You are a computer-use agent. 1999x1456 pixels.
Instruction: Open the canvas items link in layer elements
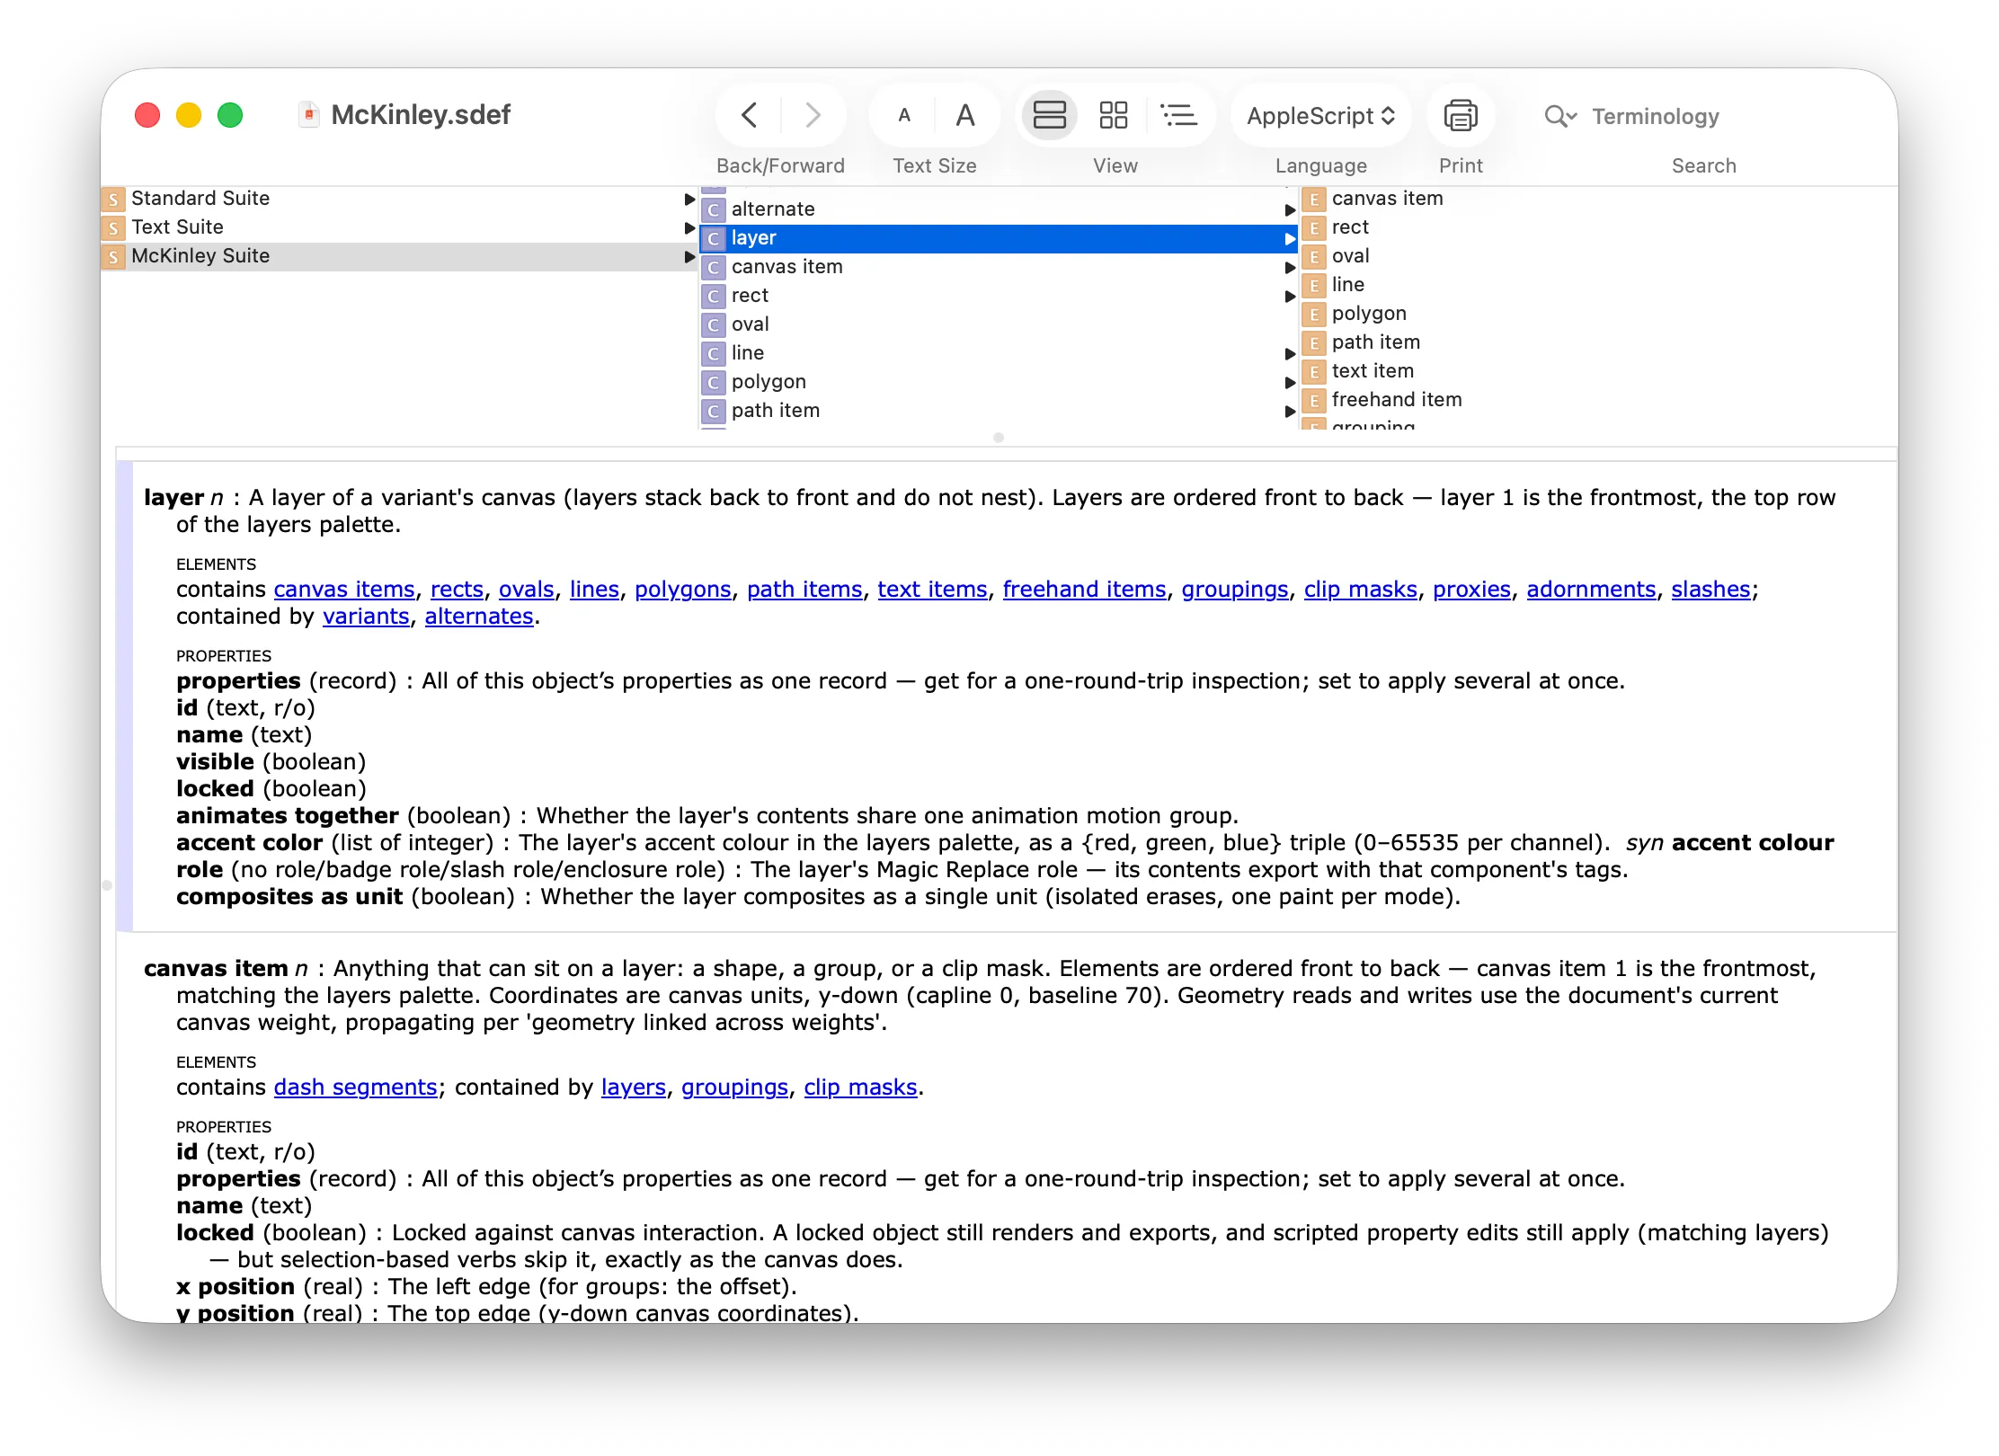pyautogui.click(x=344, y=589)
